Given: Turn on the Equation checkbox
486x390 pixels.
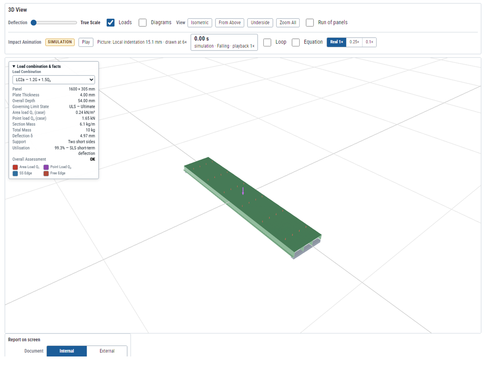Looking at the screenshot, I should point(296,42).
